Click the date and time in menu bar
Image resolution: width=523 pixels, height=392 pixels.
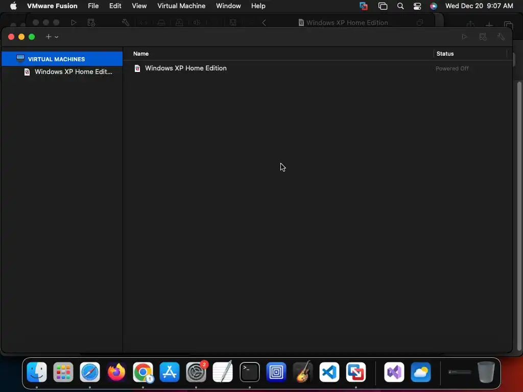(479, 6)
